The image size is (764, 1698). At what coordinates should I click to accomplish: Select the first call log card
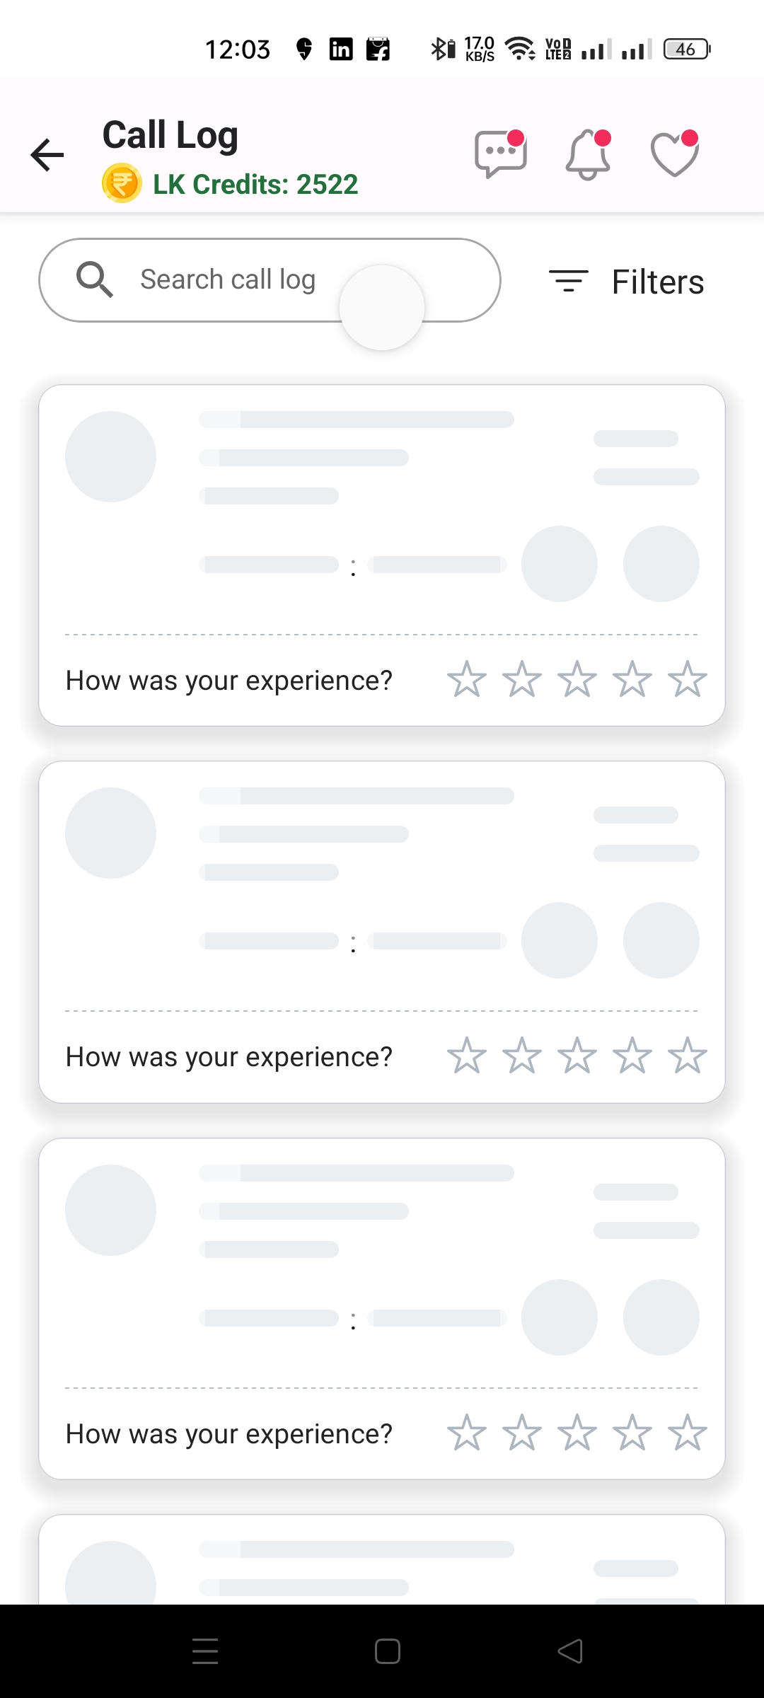click(382, 509)
